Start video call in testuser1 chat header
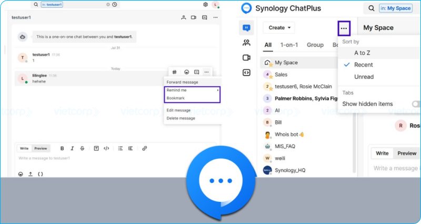 coord(194,17)
